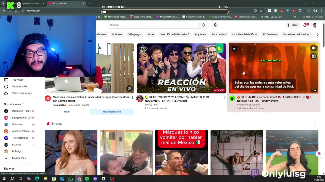The width and height of the screenshot is (325, 182).
Task: Open Univision subscription channel
Action: (19, 124)
